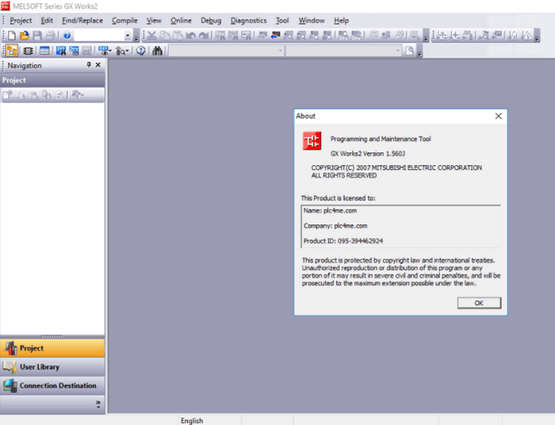Click the New Data icon in Project toolbar
The image size is (555, 425).
pyautogui.click(x=7, y=95)
